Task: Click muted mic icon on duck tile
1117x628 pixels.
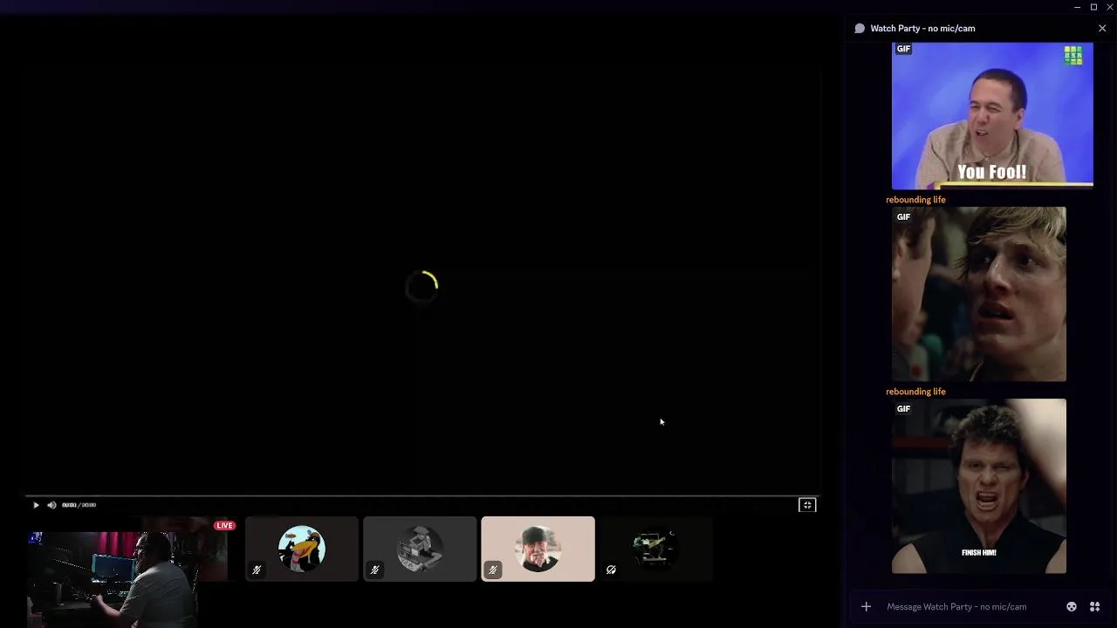Action: click(x=257, y=570)
